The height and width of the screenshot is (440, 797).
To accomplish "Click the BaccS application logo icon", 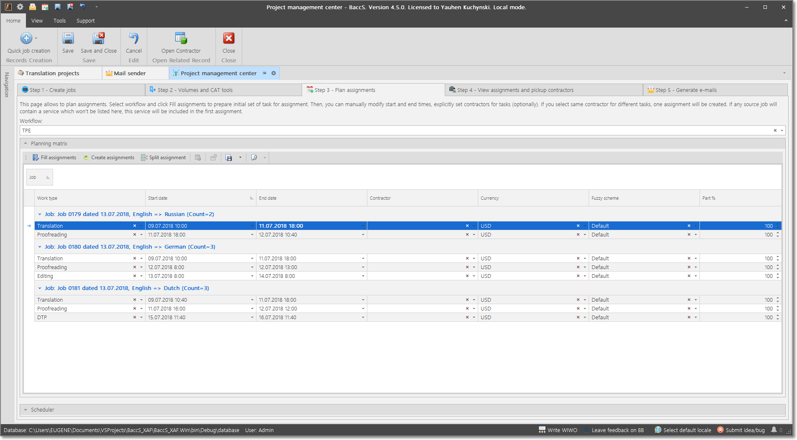I will (8, 7).
